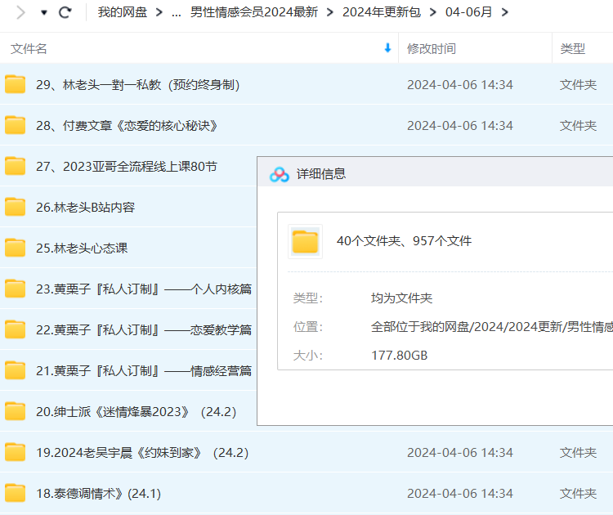Click the Baidu Netdisk logo in 详细信息 dialog

pos(280,173)
